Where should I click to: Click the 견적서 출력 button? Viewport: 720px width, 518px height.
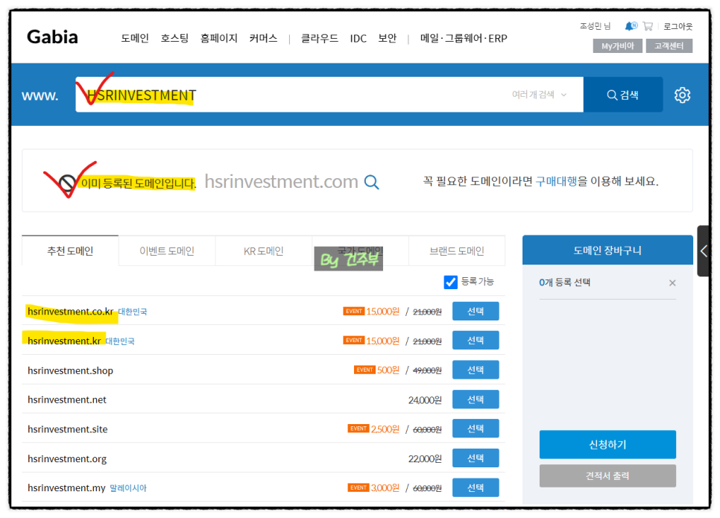click(x=607, y=476)
